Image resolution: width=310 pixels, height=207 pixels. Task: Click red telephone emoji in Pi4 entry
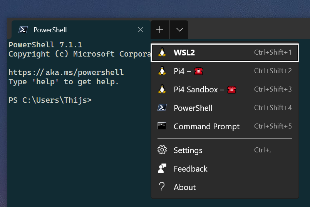[198, 71]
